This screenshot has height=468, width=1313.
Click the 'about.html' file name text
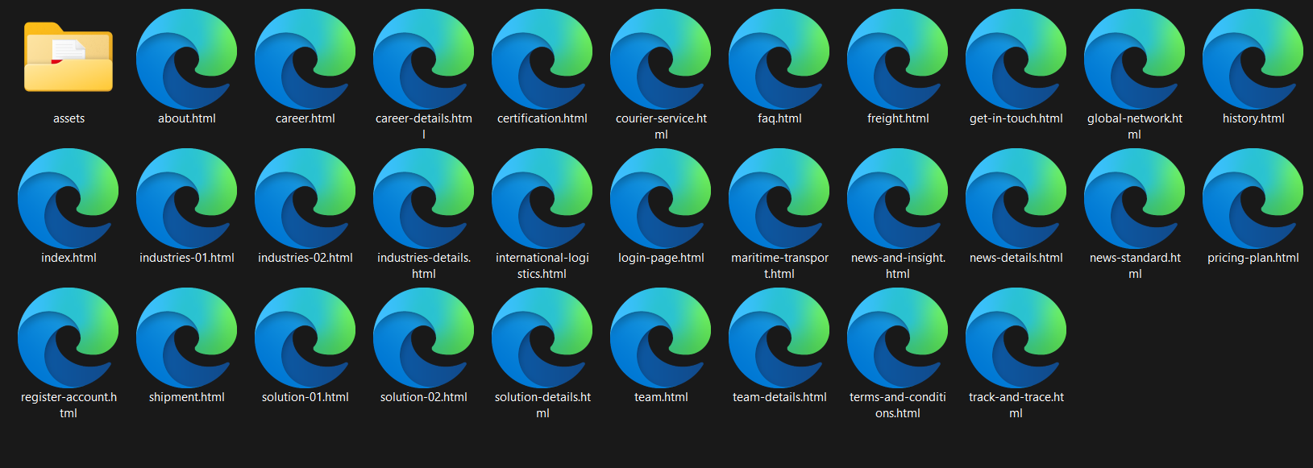point(187,118)
